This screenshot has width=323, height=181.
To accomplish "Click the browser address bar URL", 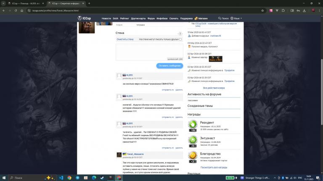I will coord(56,10).
